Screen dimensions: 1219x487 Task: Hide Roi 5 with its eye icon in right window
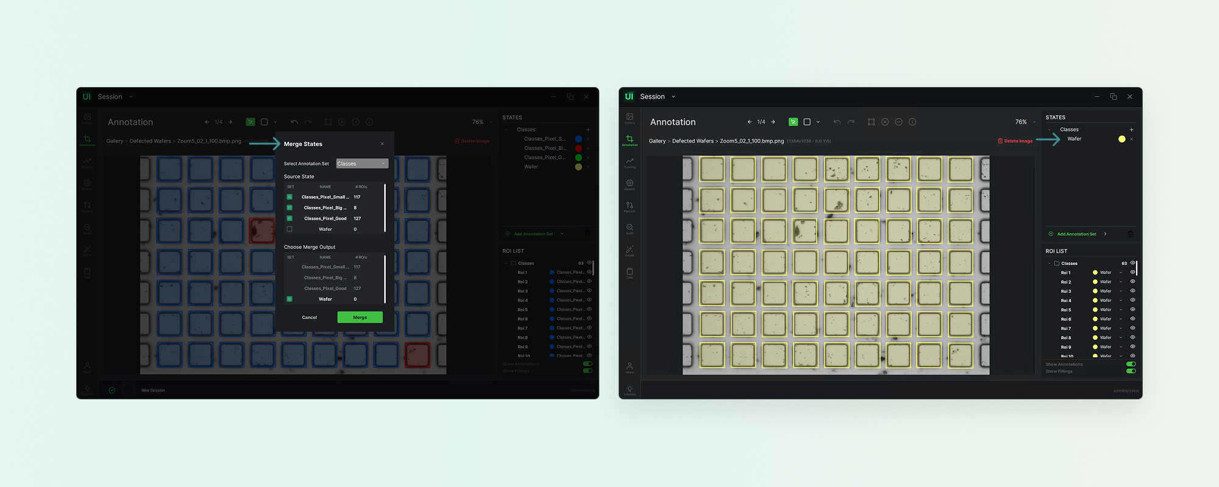coord(1132,309)
